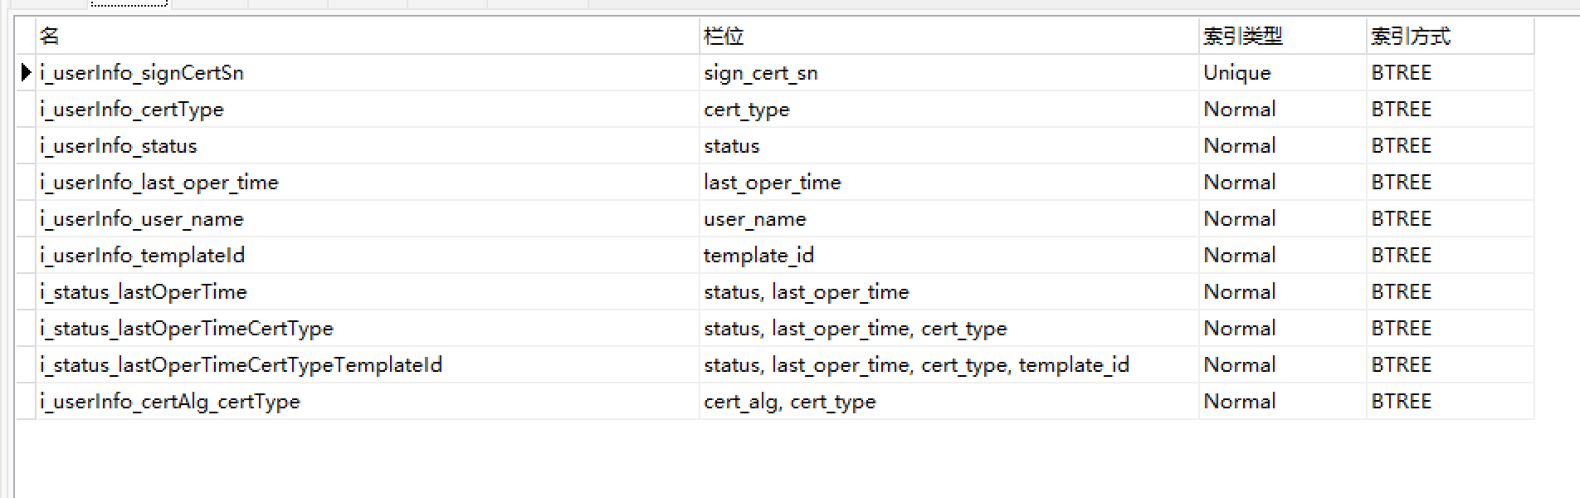Click BTREE method in i_userInfo_user_name row
The image size is (1580, 498).
pyautogui.click(x=1450, y=219)
